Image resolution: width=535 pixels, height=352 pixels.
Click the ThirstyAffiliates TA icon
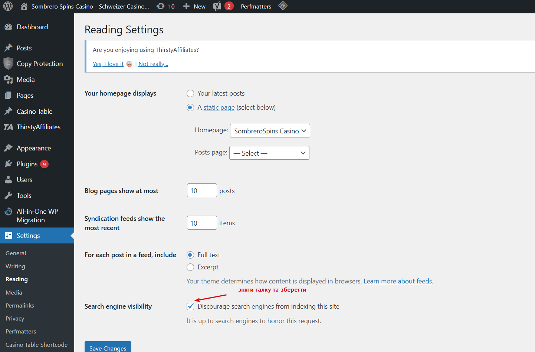[8, 127]
